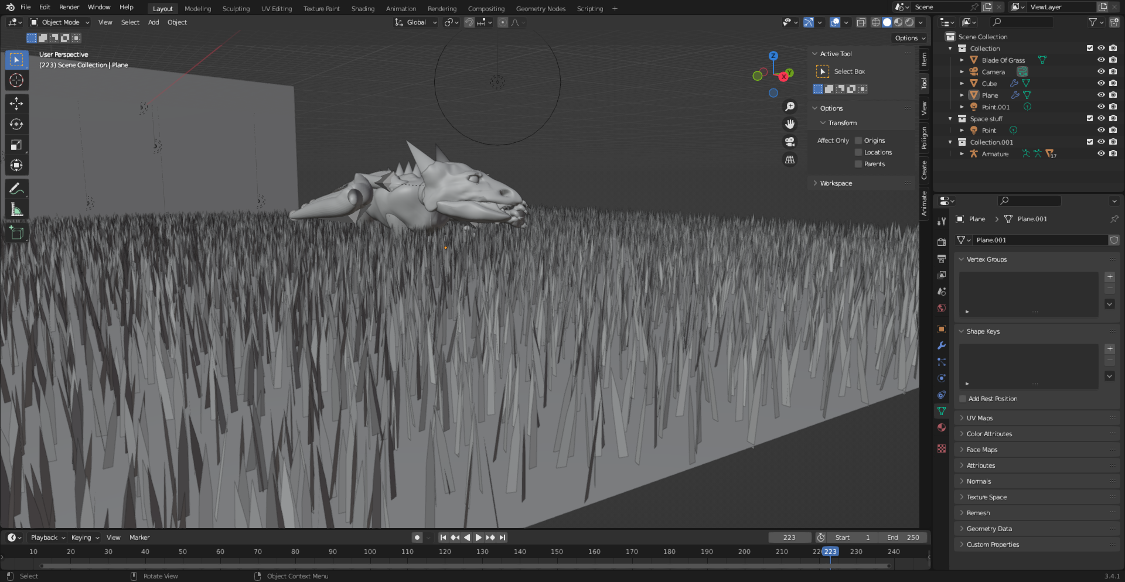
Task: Open the Modifier properties wrench tab
Action: [x=942, y=345]
